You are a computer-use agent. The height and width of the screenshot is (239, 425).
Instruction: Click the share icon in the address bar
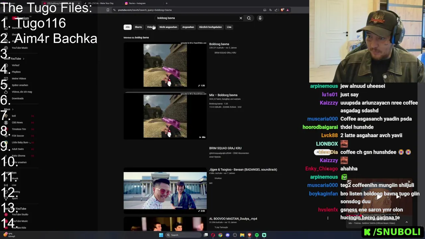pos(276,10)
